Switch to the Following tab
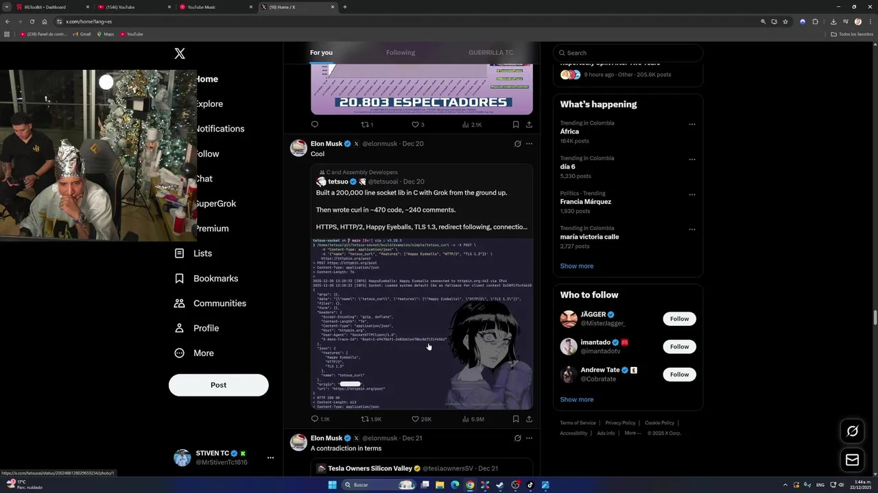Screen dimensions: 878x493 [401, 53]
